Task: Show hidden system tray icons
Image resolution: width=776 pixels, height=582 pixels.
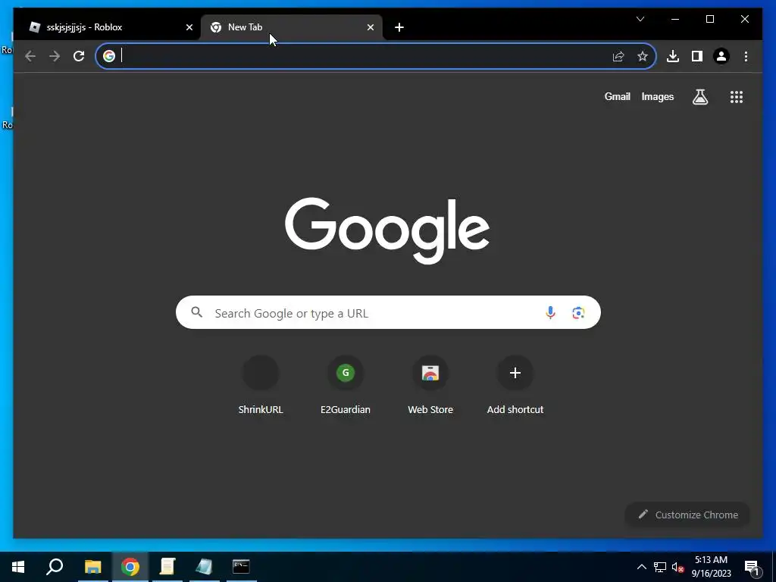Action: pyautogui.click(x=641, y=567)
